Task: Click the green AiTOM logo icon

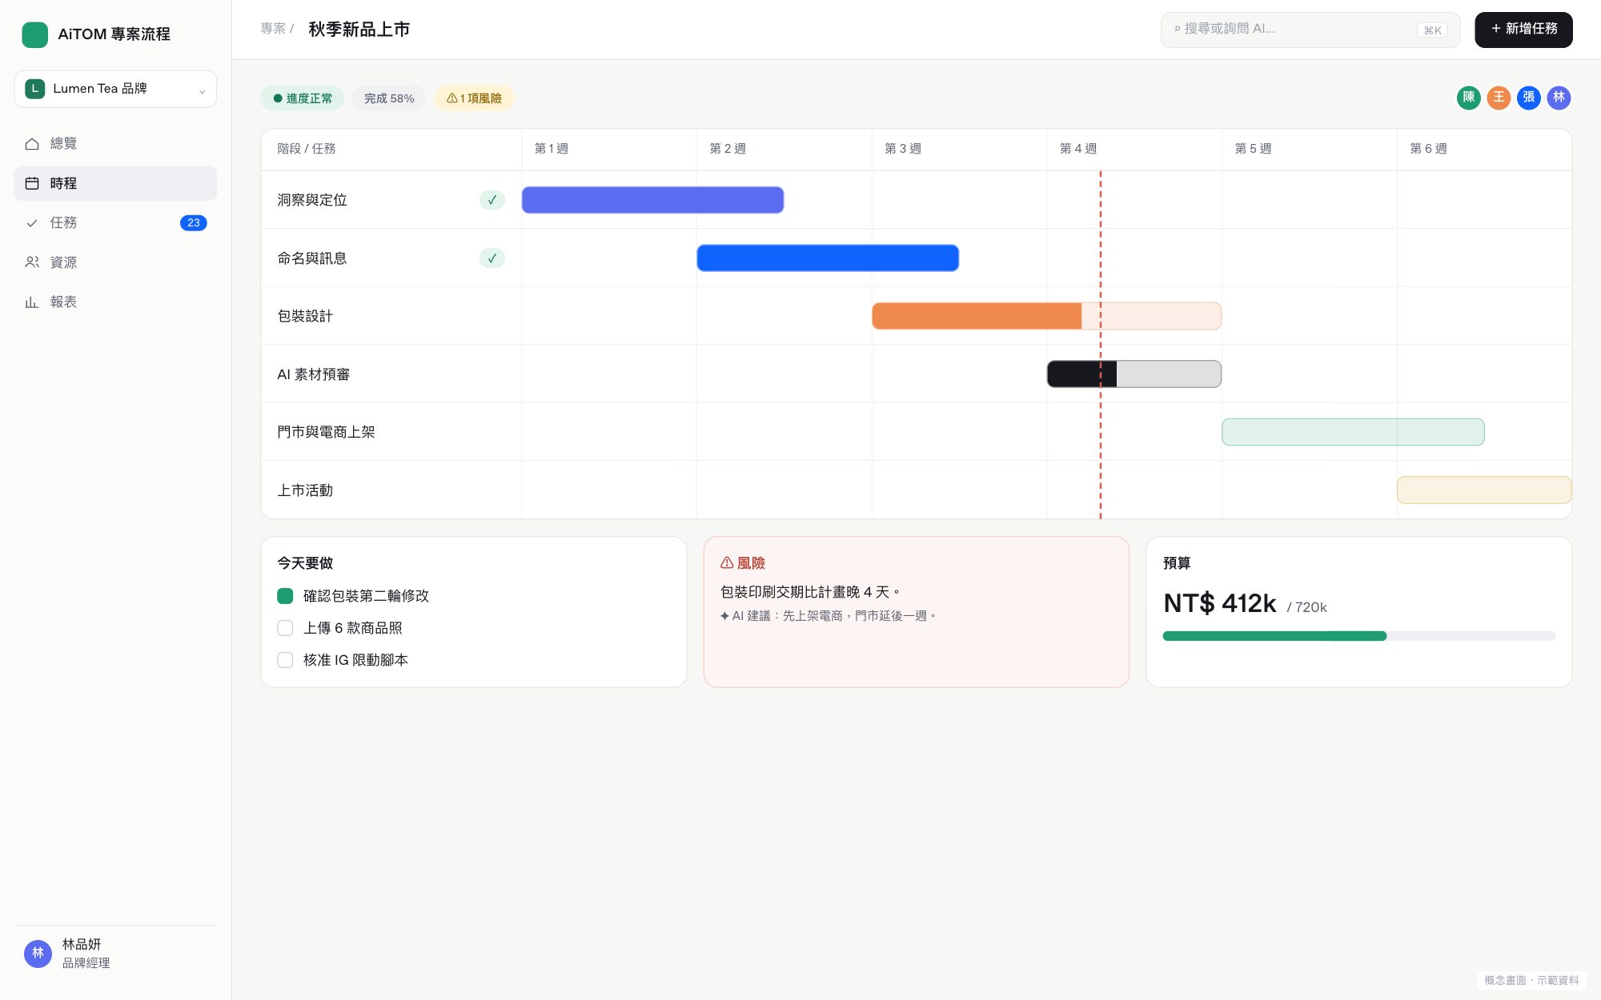Action: coord(35,34)
